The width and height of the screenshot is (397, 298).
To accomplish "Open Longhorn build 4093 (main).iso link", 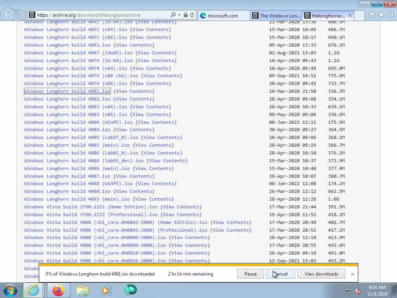I will 77,199.
